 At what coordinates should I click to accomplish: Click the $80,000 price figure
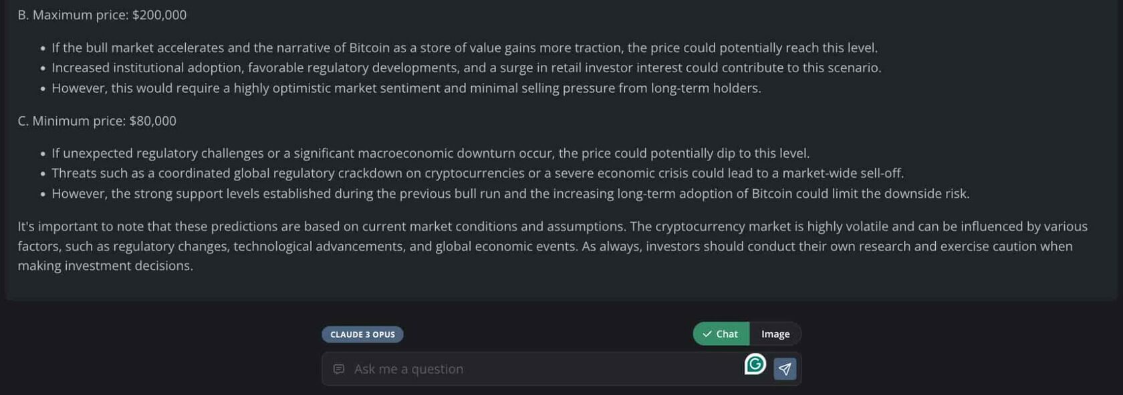pyautogui.click(x=153, y=121)
